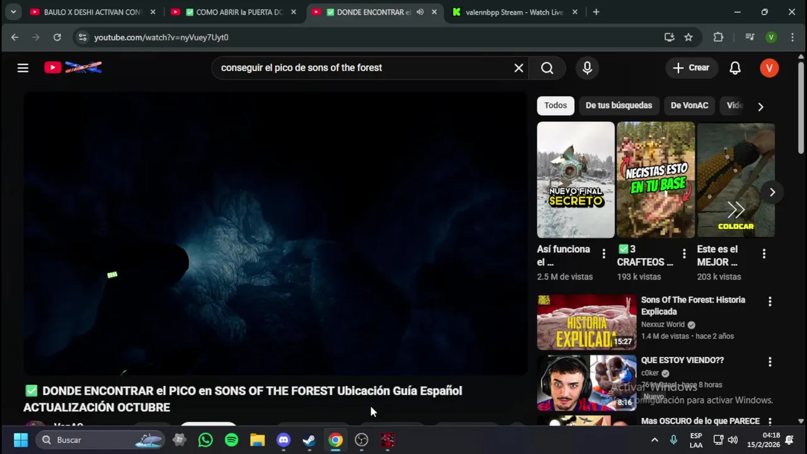Open options for Historia Explicada video
The image size is (807, 454).
[770, 301]
